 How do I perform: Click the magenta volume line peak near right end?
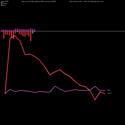tap(95, 86)
